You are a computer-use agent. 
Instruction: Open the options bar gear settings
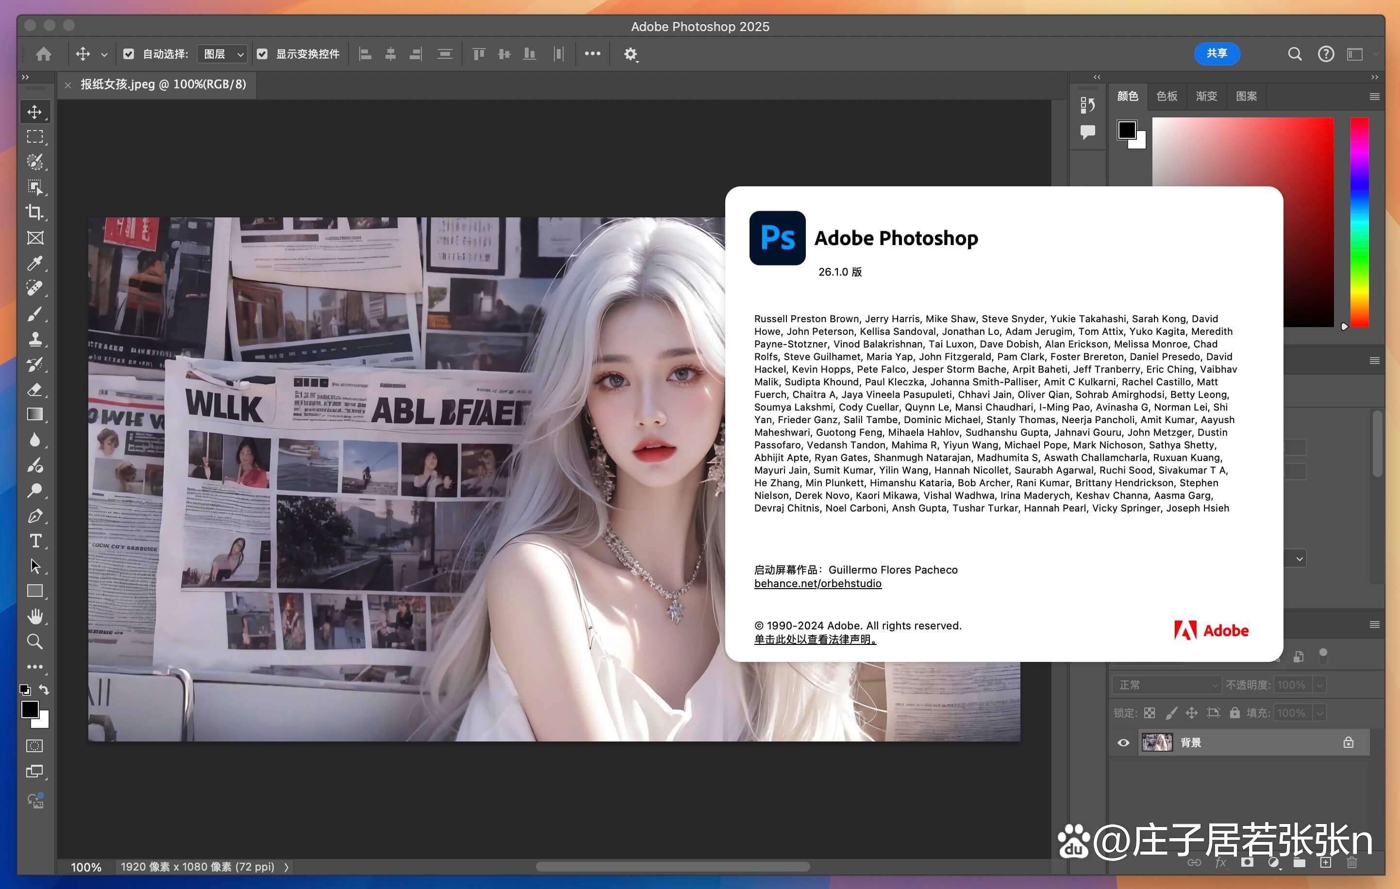coord(631,55)
